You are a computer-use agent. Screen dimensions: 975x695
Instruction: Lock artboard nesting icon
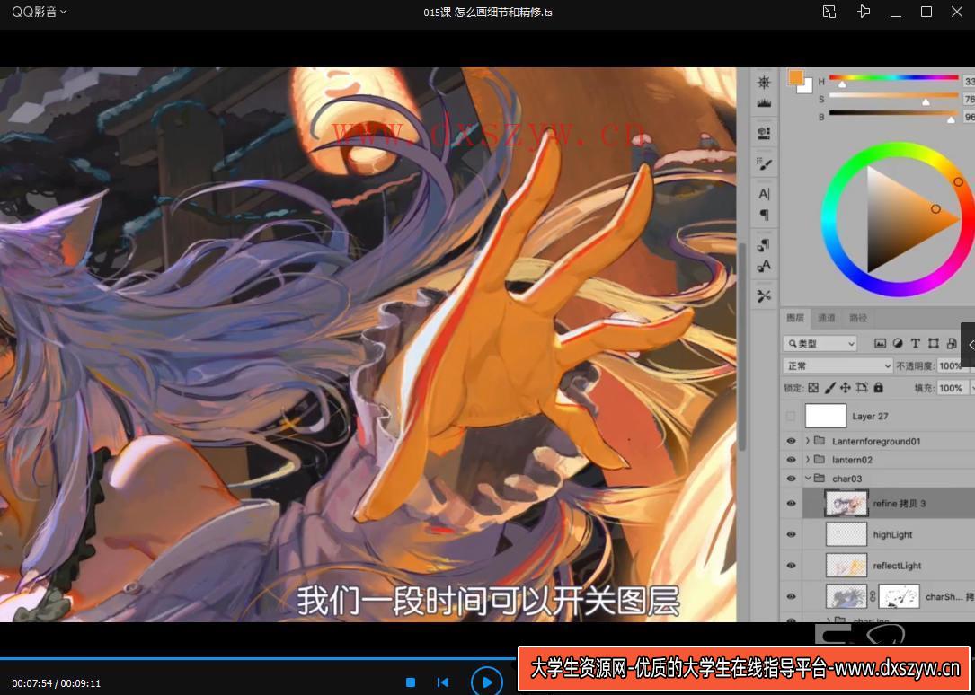[862, 388]
